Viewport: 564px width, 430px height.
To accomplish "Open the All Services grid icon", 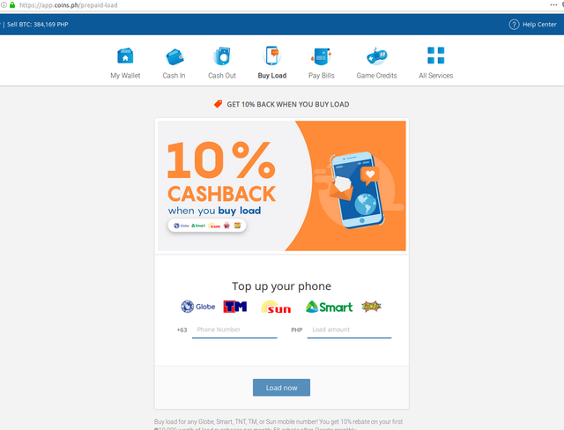I will 435,56.
